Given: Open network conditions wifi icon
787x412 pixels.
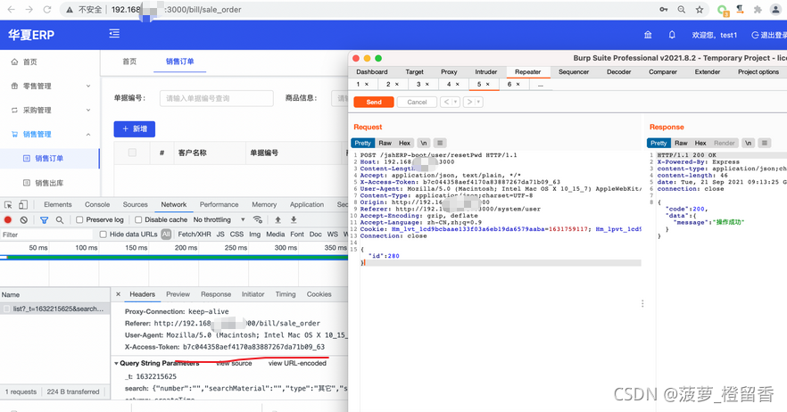Looking at the screenshot, I should coord(258,219).
